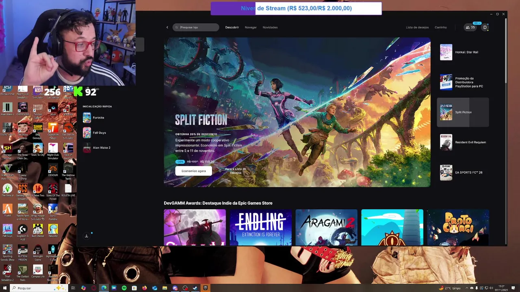Open the Aragami 2 game card
Image resolution: width=520 pixels, height=292 pixels.
coord(327,228)
